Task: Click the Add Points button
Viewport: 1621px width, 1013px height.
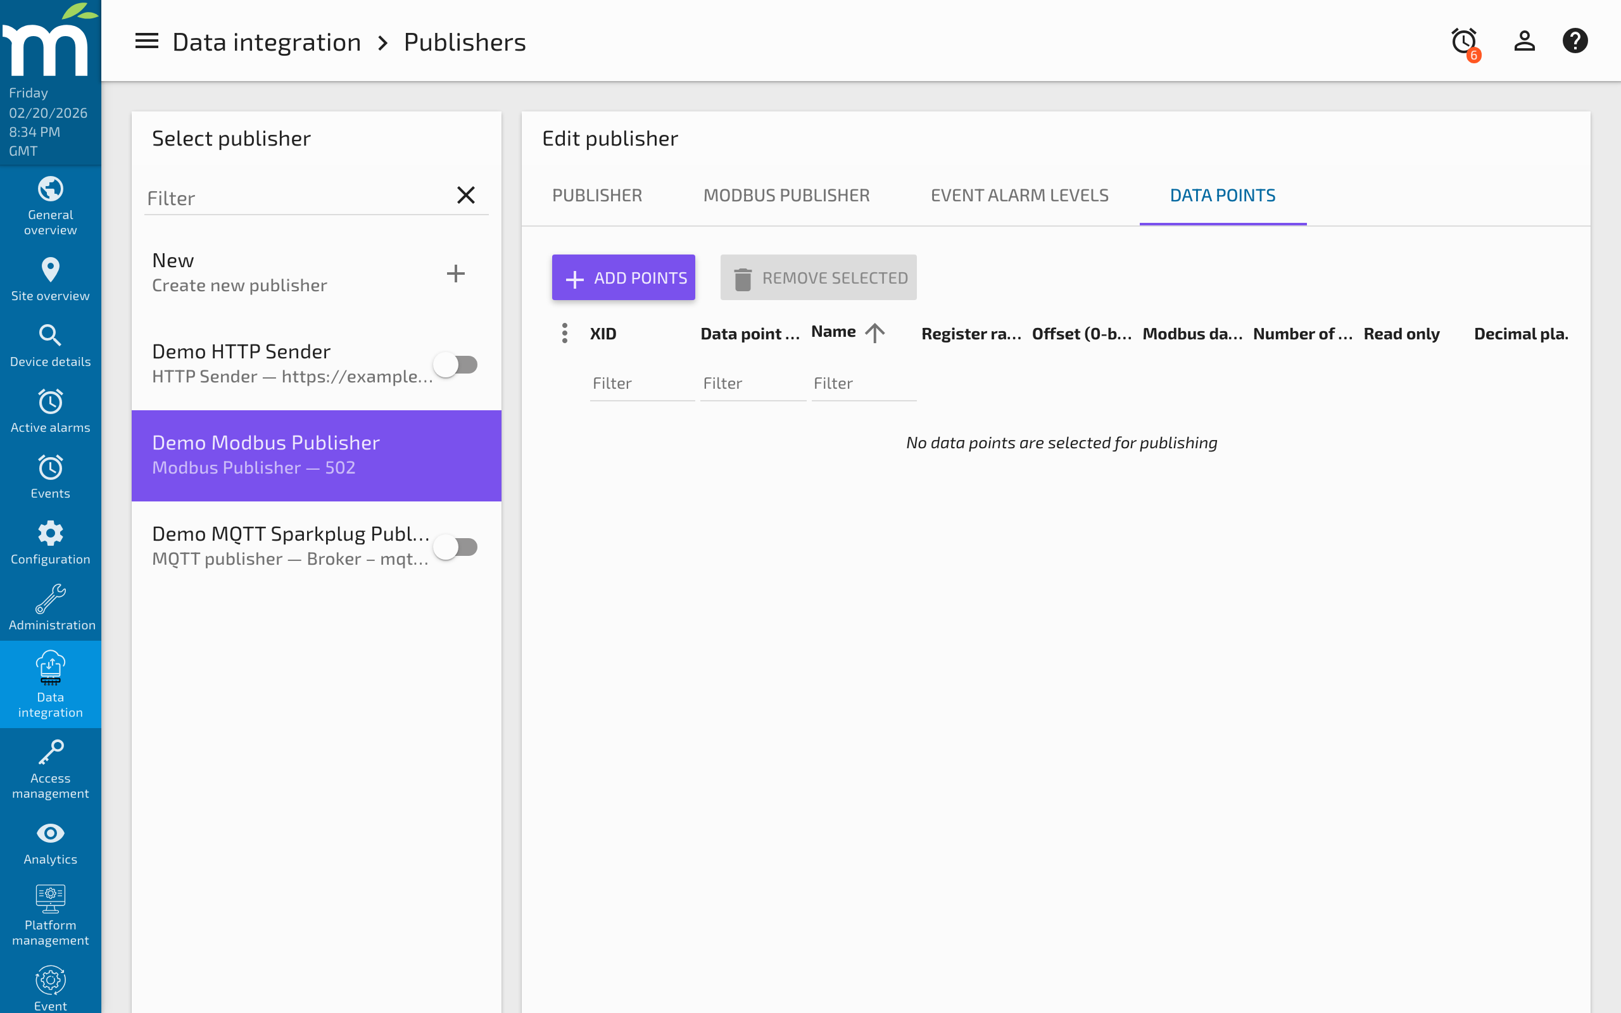Action: 623,277
